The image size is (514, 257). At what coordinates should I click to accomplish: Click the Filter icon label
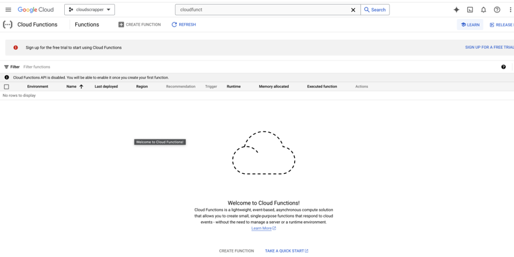12,67
